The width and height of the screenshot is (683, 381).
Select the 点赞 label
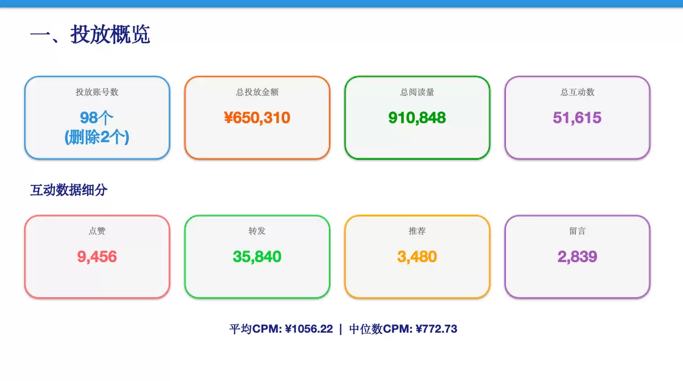click(x=97, y=231)
